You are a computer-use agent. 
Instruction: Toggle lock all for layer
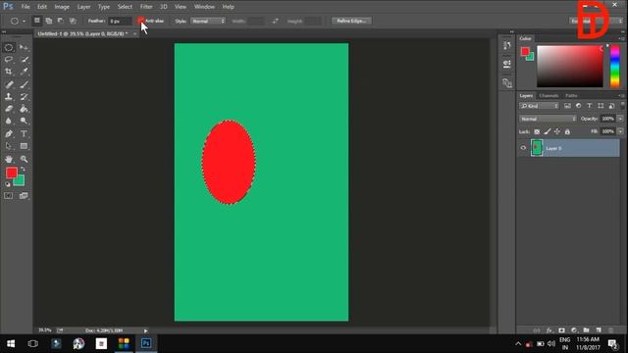click(567, 131)
